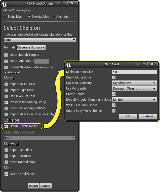The width and height of the screenshot is (160, 192).
Task: Enable Import Rigid Mesh checkbox
Action: click(x=6, y=90)
